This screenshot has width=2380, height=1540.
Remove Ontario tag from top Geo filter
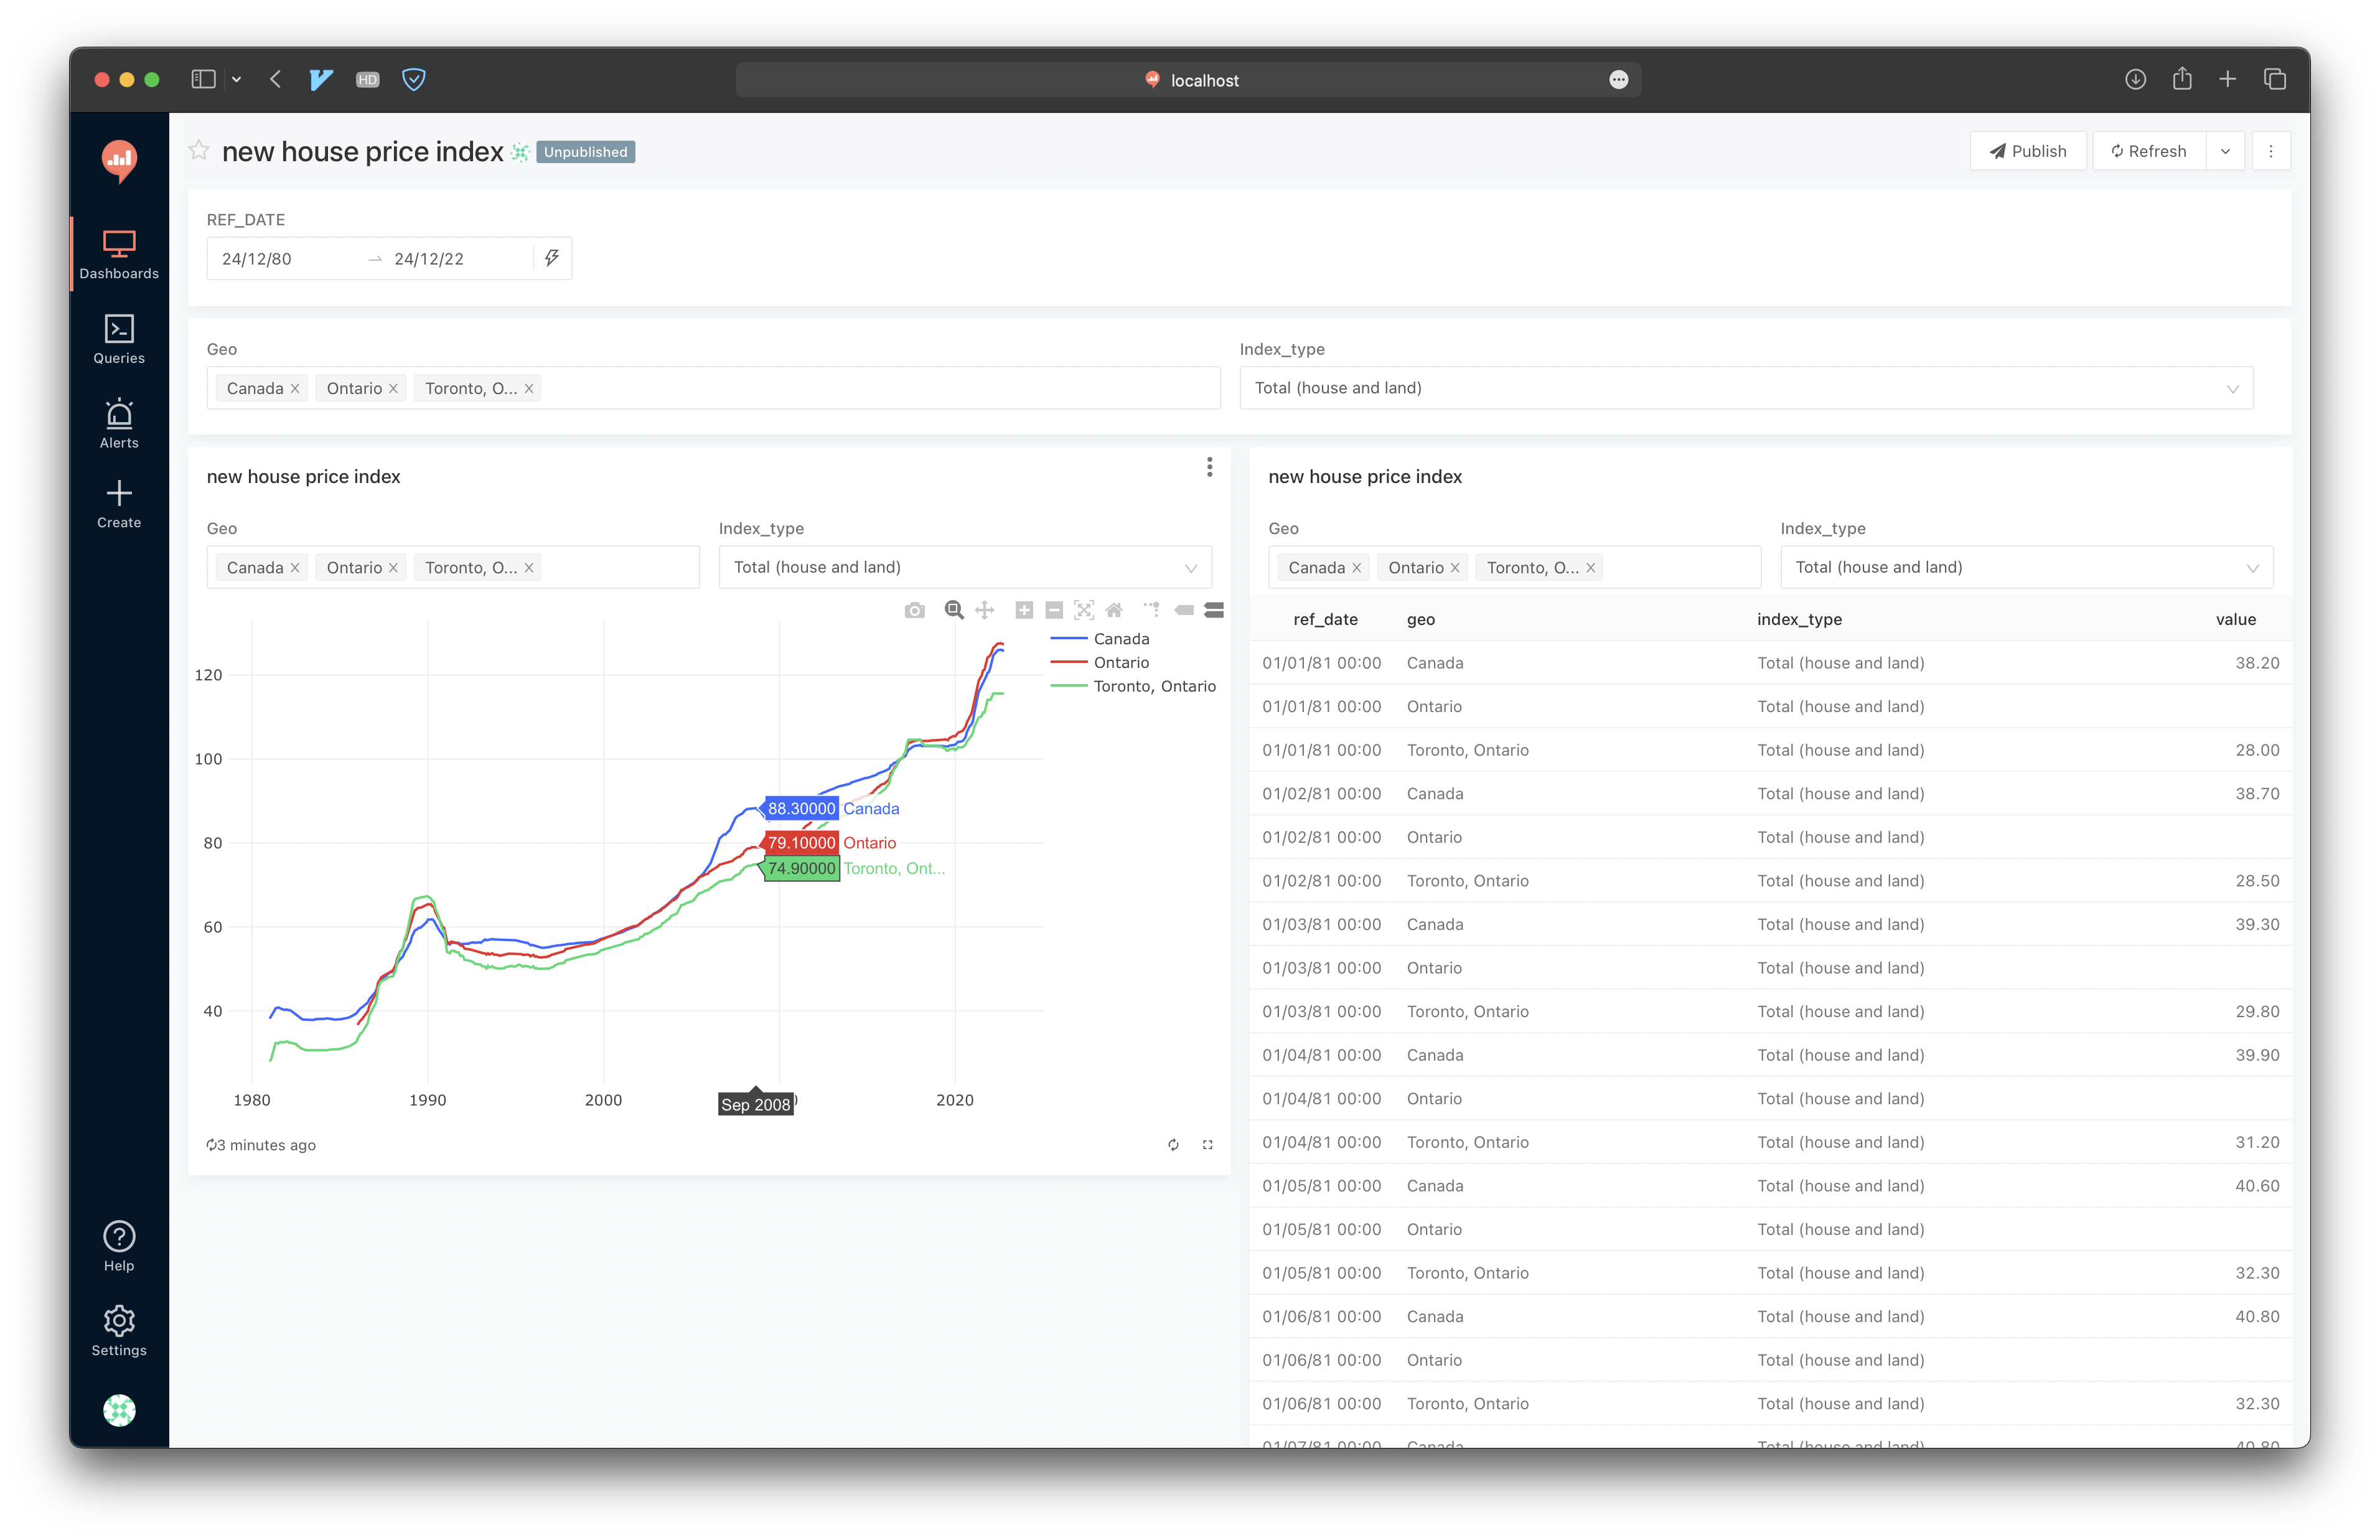pyautogui.click(x=394, y=389)
